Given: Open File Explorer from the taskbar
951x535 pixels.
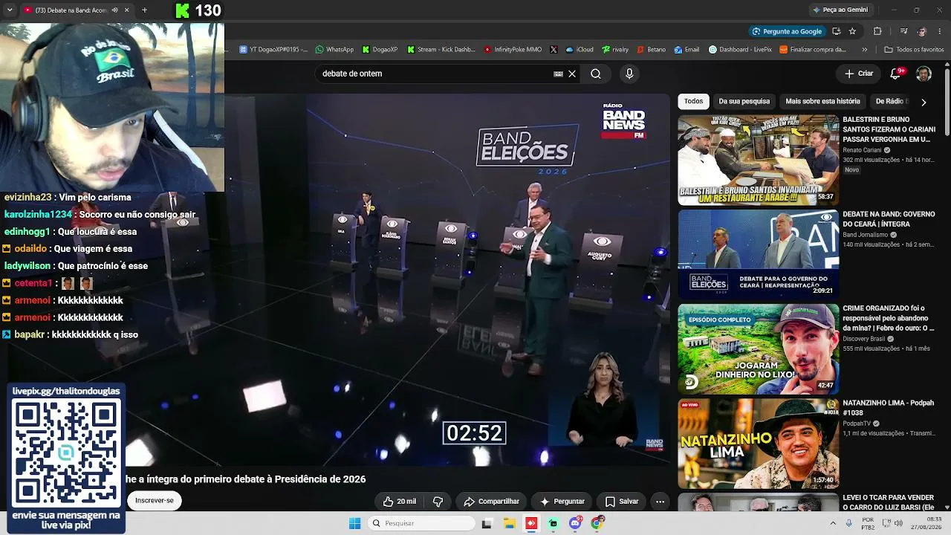Looking at the screenshot, I should coord(510,523).
